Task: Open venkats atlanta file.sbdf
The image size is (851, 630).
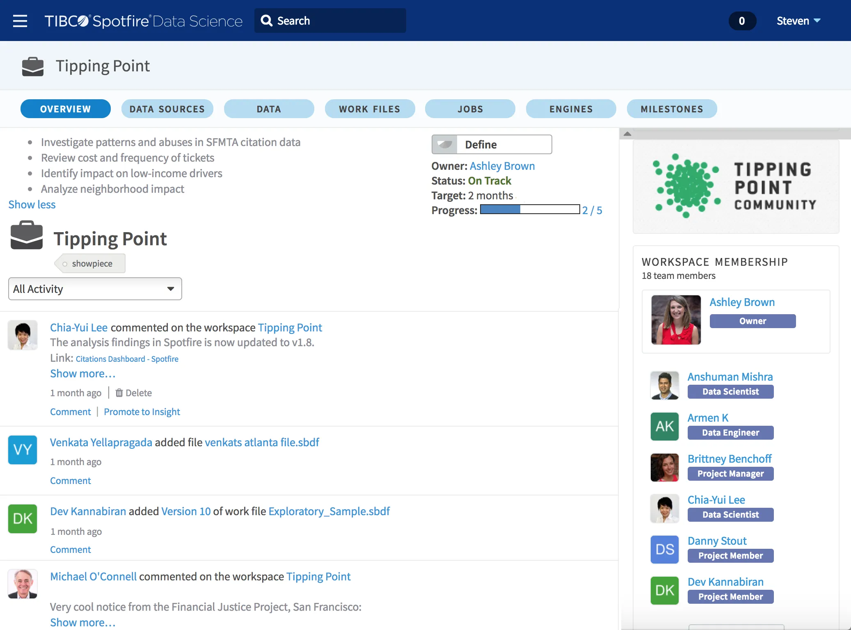Action: [262, 442]
